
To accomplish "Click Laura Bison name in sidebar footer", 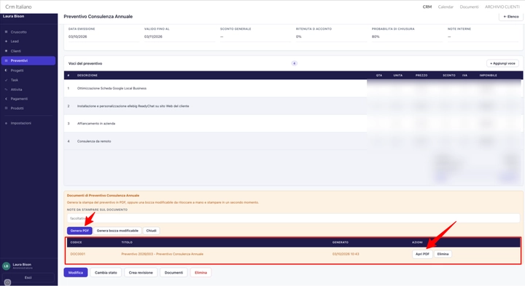I will coord(22,265).
